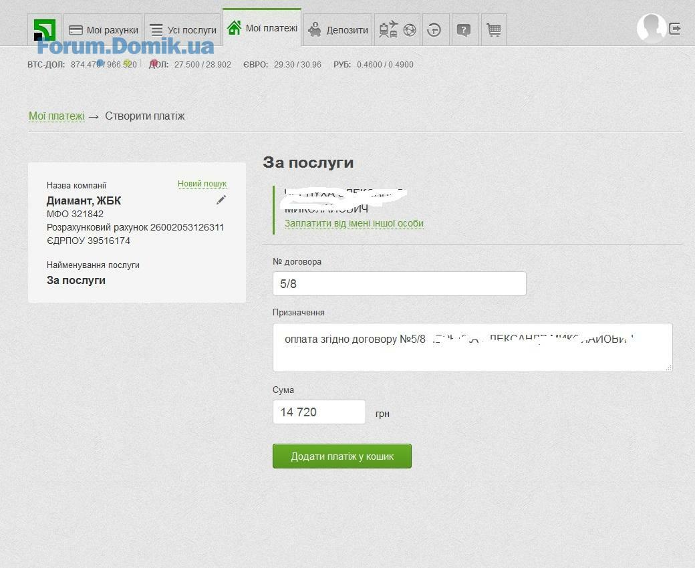Image resolution: width=695 pixels, height=568 pixels.
Task: Open the Мої рахунки tab
Action: coord(104,30)
